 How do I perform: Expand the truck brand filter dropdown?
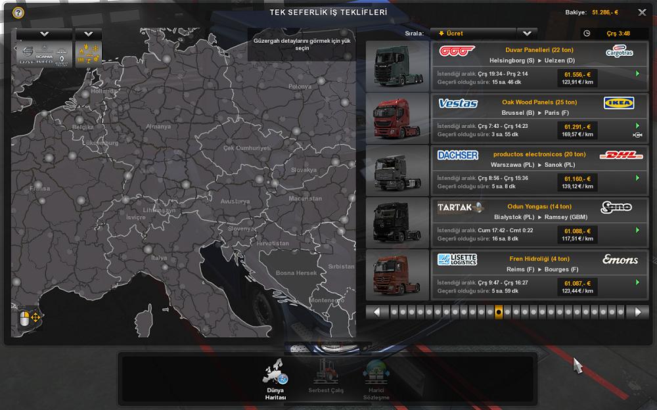[x=44, y=34]
